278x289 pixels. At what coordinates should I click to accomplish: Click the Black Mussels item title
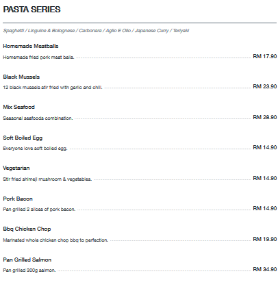coord(21,77)
